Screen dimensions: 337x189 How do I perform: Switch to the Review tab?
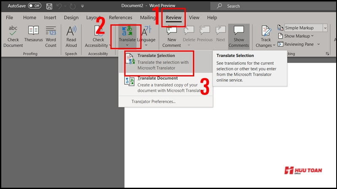coord(174,18)
